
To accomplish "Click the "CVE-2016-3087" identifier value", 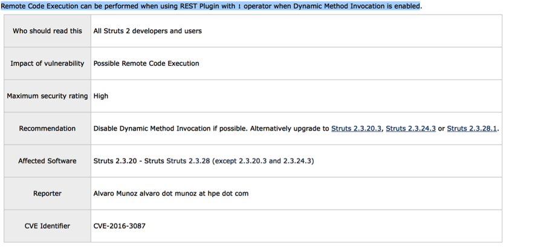I will pyautogui.click(x=120, y=226).
